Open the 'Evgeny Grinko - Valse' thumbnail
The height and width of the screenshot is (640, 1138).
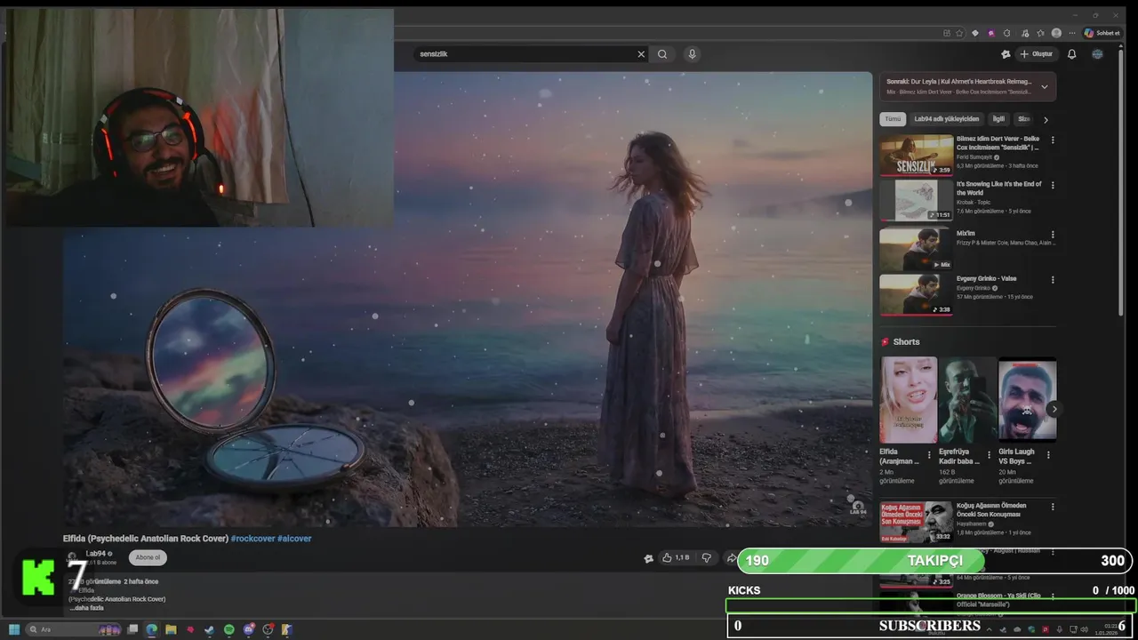(x=917, y=294)
